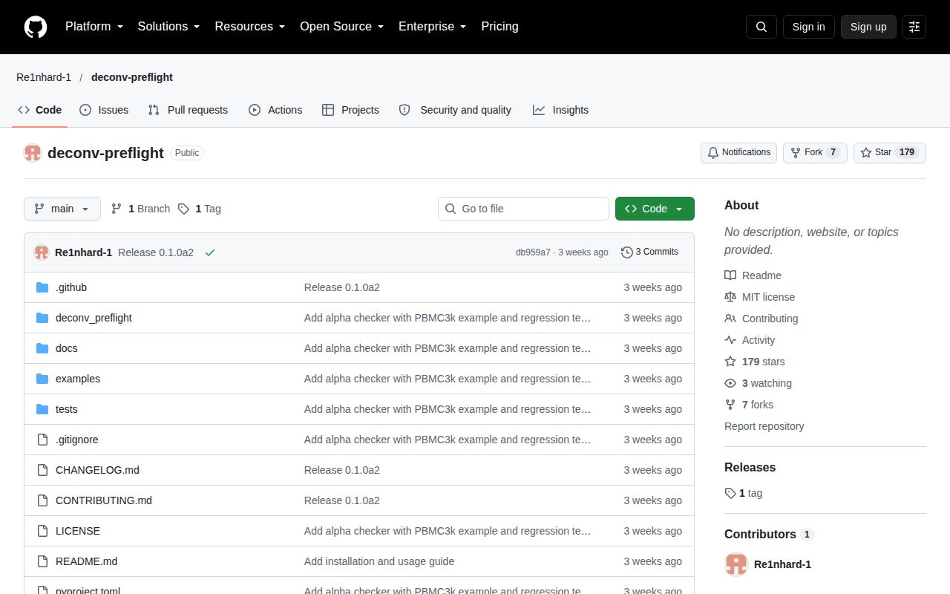Click the docs folder icon
This screenshot has height=594, width=950.
click(42, 348)
